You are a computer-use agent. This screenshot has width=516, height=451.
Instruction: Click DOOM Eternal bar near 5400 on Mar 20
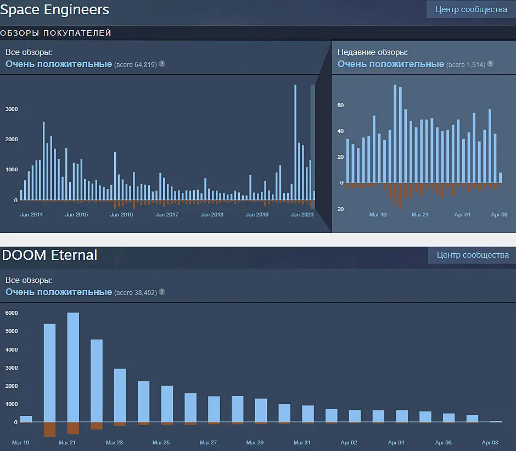pos(50,373)
